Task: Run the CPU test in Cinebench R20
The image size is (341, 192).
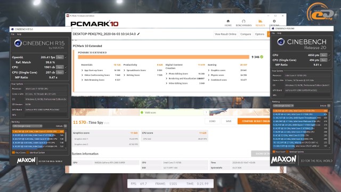Action: (x=323, y=55)
